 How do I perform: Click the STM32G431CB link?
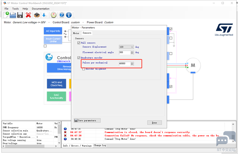pyautogui.click(x=64, y=61)
